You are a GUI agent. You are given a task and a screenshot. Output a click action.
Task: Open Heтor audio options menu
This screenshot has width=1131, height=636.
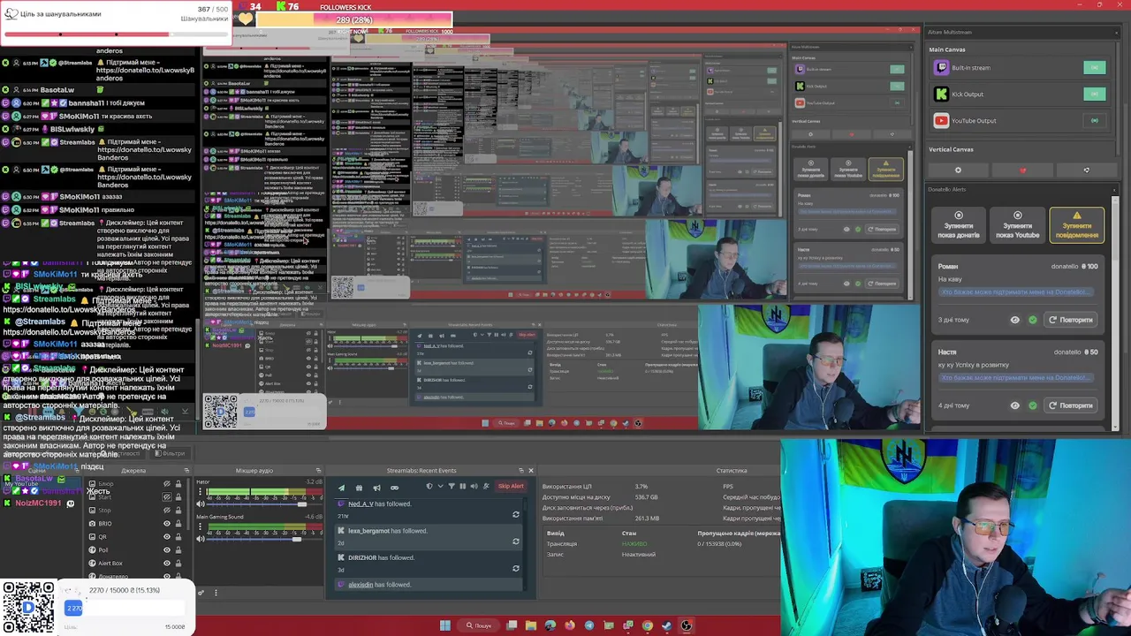pyautogui.click(x=200, y=492)
